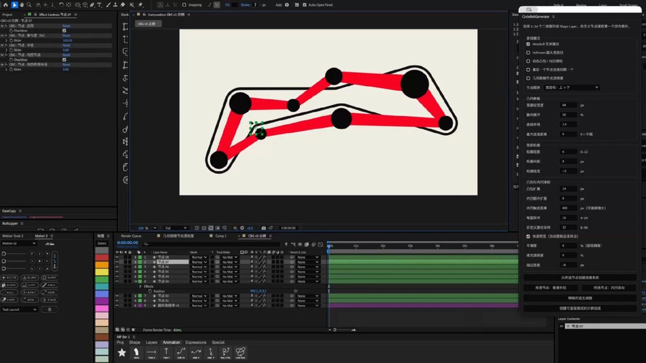Select the Hand tool in toolbar
This screenshot has width=646, height=363.
[22, 5]
